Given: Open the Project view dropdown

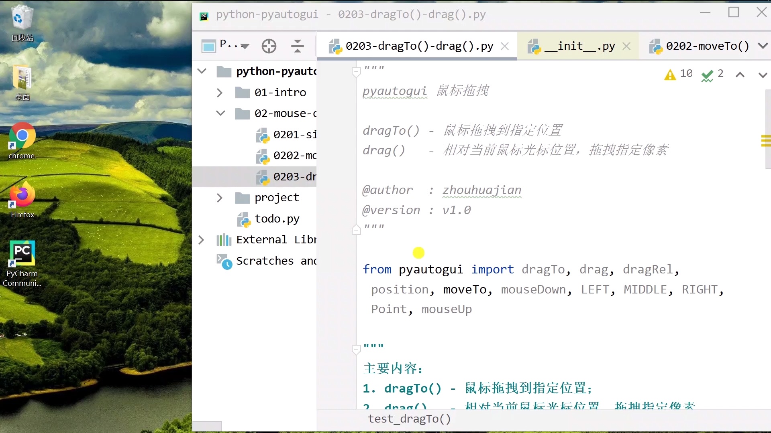Looking at the screenshot, I should click(234, 46).
